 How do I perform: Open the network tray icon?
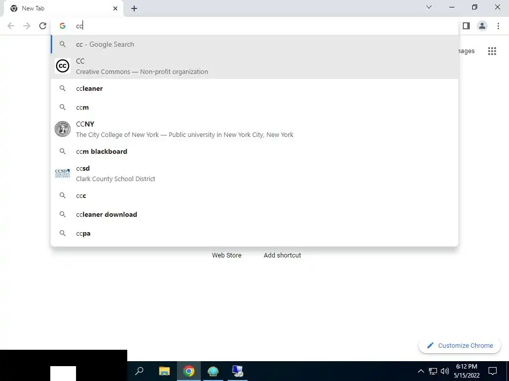[x=433, y=371]
